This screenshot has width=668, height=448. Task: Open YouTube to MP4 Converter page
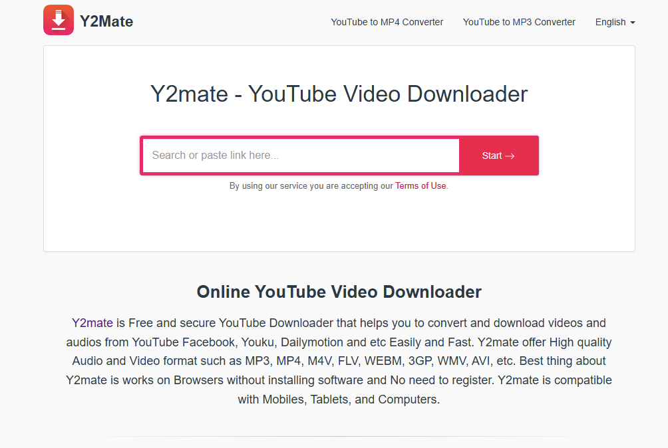tap(387, 22)
